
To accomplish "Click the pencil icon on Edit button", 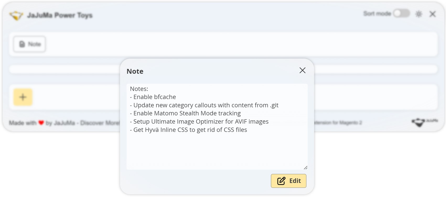I will [281, 181].
